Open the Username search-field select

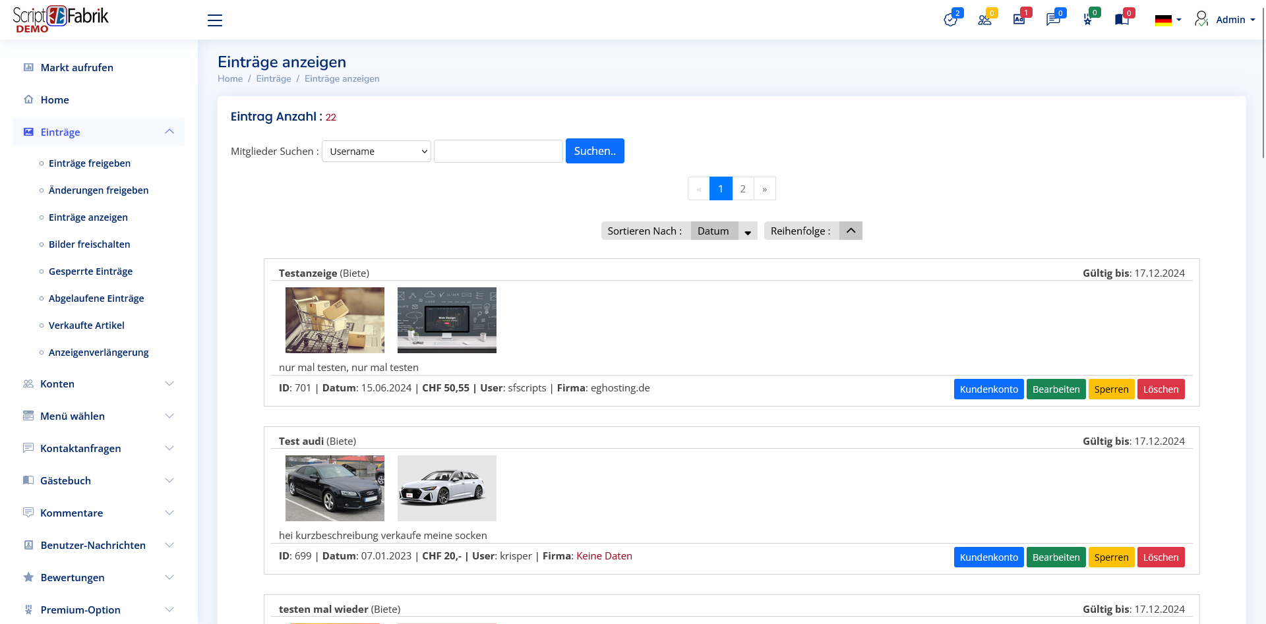(377, 151)
